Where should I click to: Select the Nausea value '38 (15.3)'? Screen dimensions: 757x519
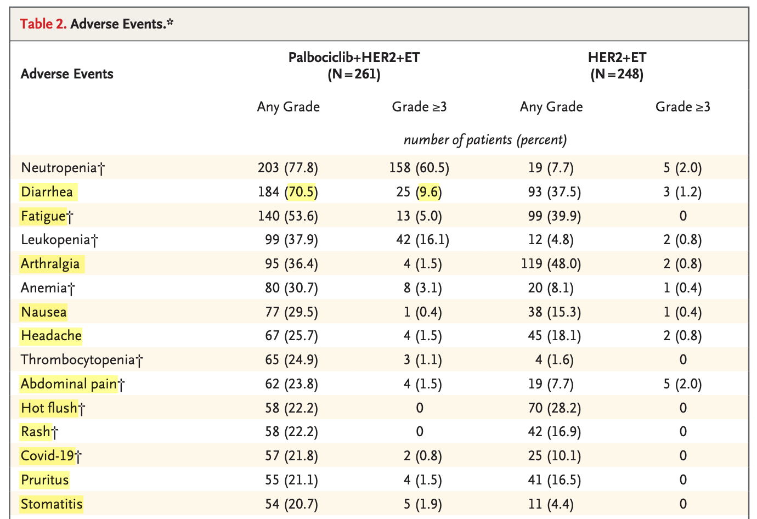[554, 312]
